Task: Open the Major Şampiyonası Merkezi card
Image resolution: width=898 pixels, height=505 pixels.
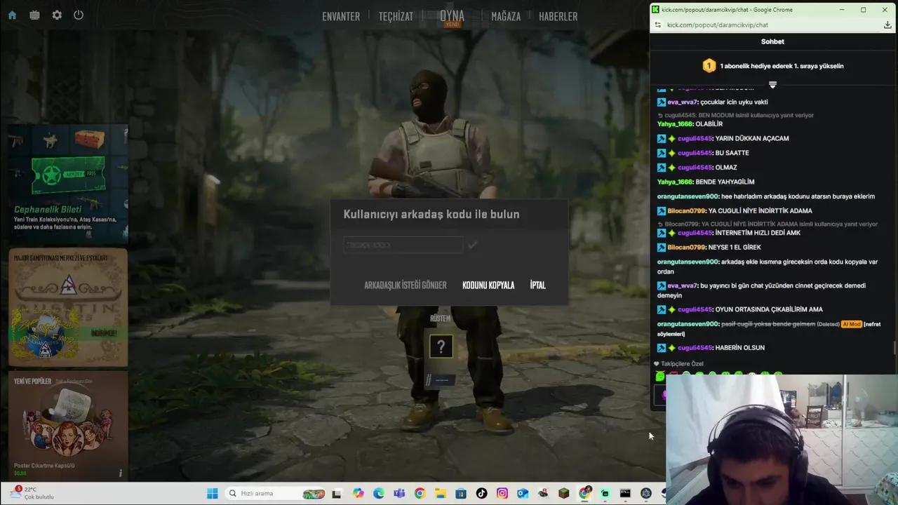Action: click(68, 307)
